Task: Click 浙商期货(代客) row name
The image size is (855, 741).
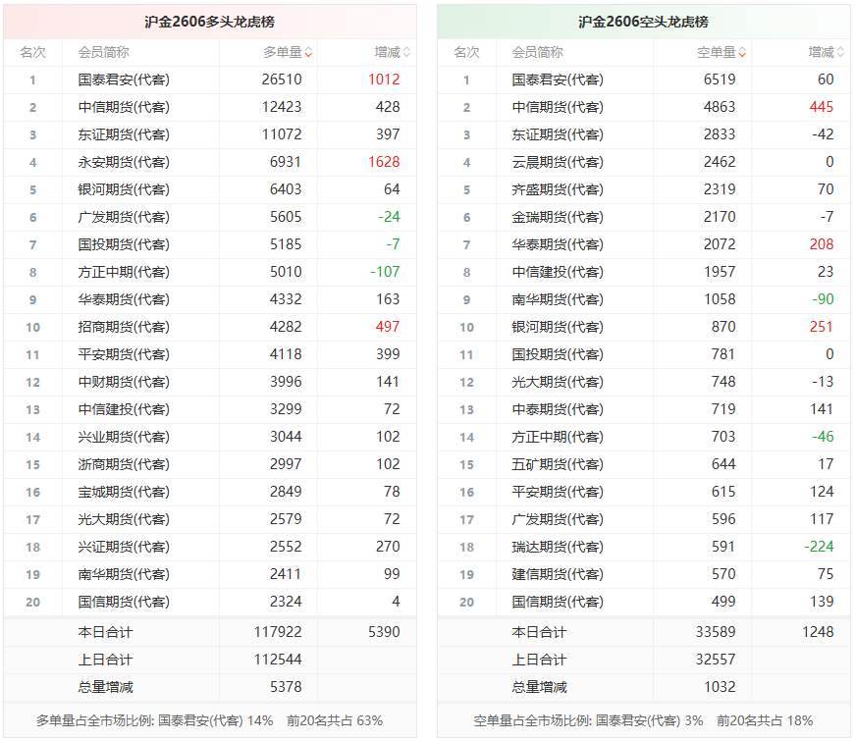Action: 124,464
